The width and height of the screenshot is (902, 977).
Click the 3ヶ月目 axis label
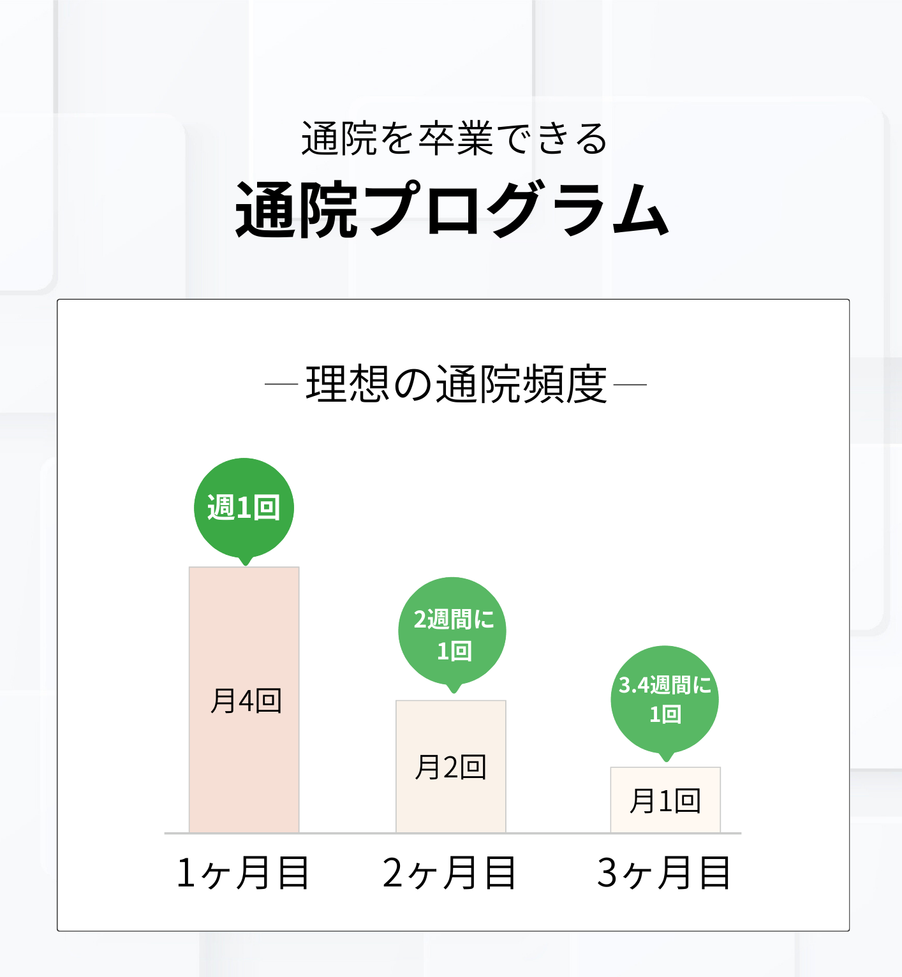click(x=664, y=872)
